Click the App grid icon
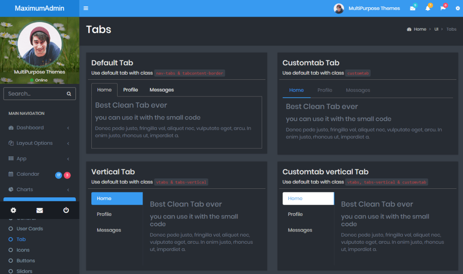463x274 pixels. (11, 158)
